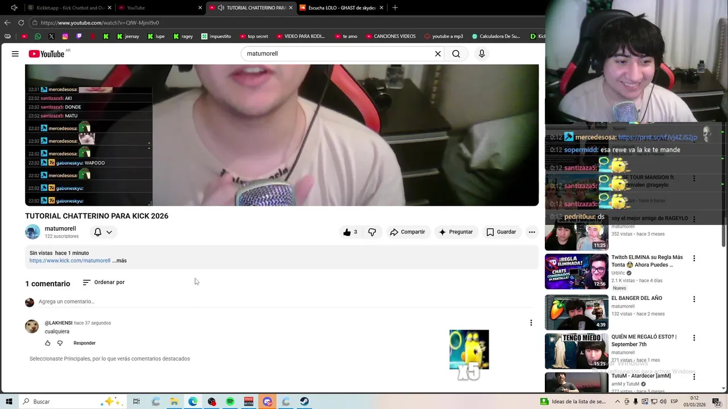
Task: Dislike the video with thumbs down
Action: pyautogui.click(x=372, y=232)
